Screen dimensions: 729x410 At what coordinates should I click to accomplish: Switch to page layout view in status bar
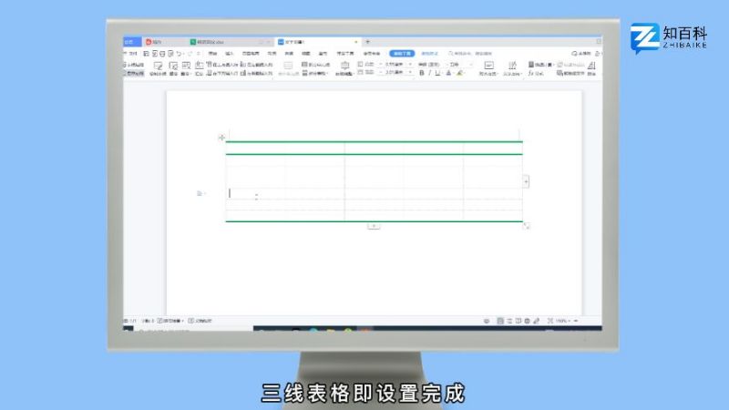(x=500, y=321)
